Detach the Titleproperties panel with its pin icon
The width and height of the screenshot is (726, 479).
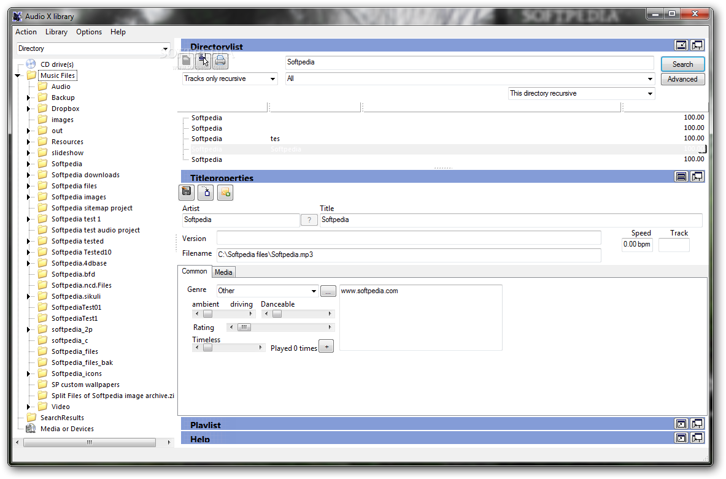coord(697,176)
